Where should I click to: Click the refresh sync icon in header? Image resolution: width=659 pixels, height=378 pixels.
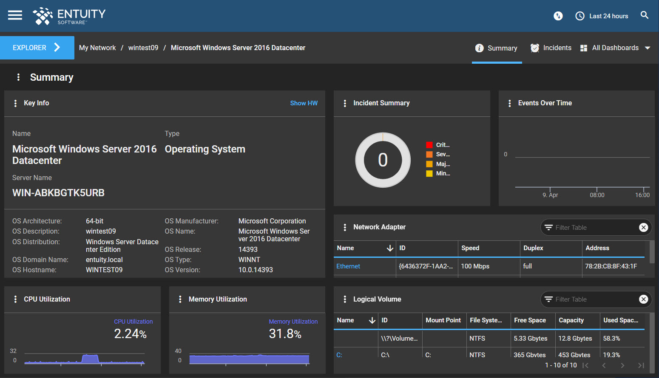coord(558,16)
